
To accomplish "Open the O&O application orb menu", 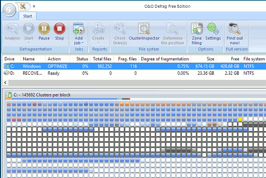I will [9, 10].
